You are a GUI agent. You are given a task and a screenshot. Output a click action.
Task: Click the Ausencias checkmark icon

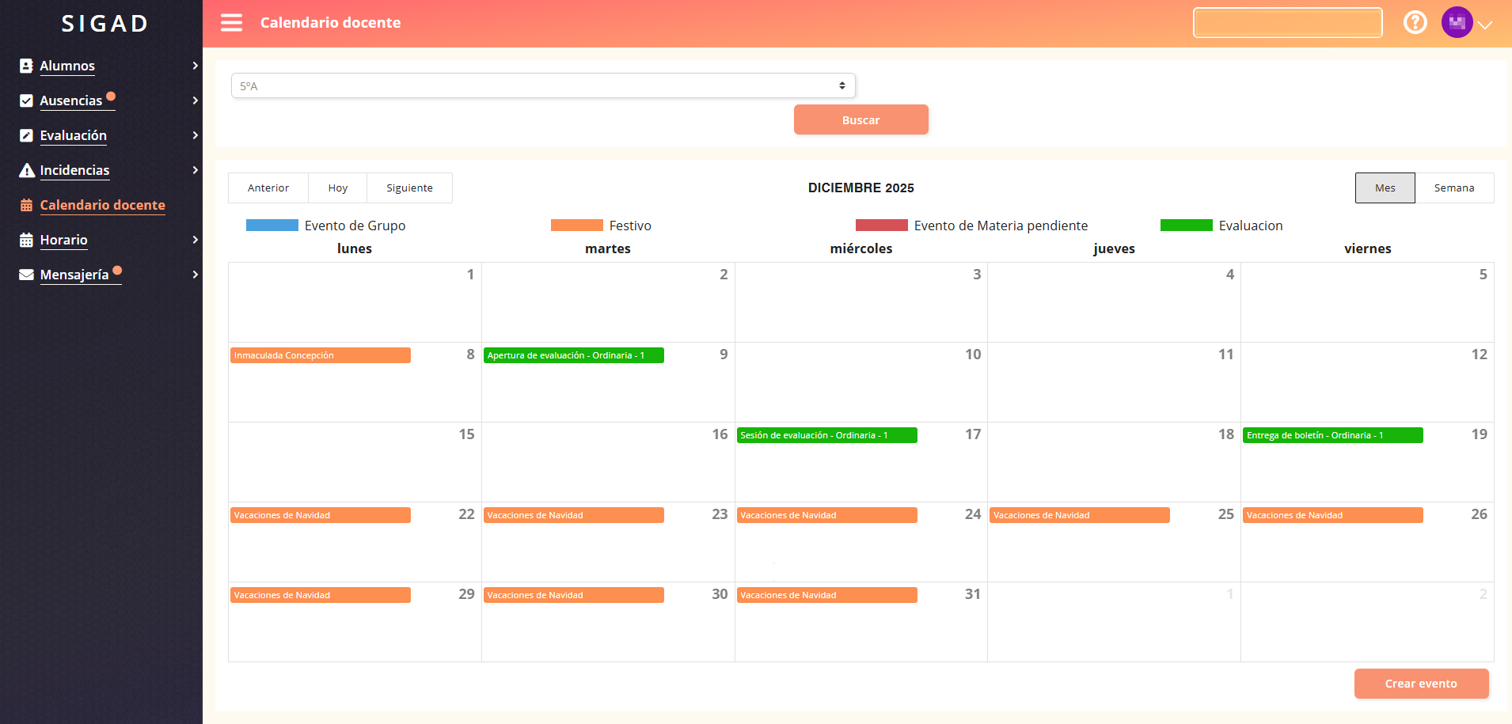tap(26, 101)
